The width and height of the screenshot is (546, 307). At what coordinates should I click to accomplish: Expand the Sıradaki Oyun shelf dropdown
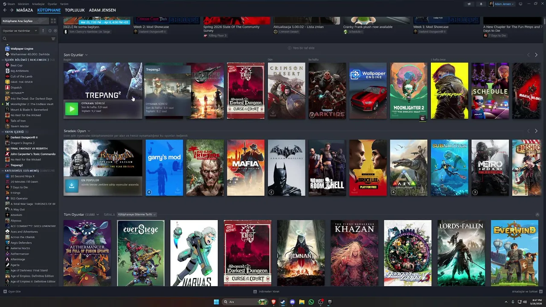(89, 131)
